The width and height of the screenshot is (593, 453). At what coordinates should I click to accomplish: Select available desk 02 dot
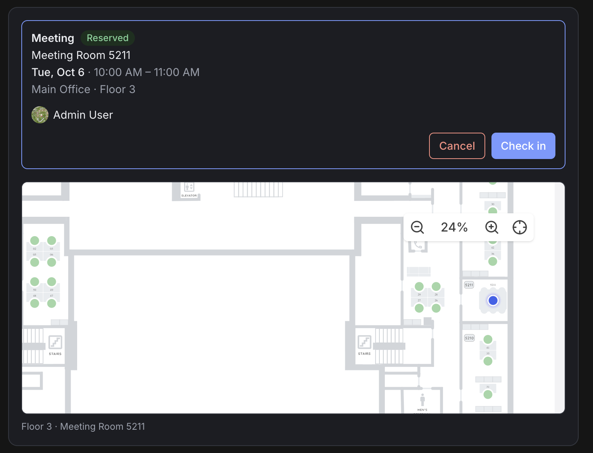(x=34, y=241)
